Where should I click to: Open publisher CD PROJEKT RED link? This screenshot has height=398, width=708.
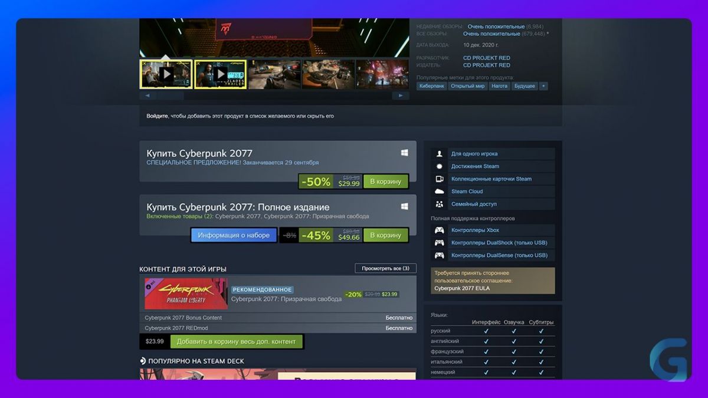click(487, 65)
